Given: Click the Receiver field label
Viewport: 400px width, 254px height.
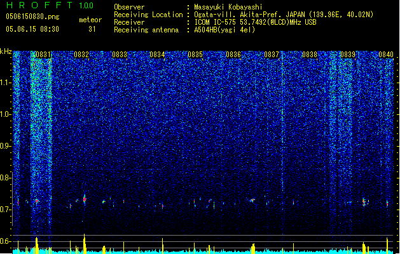Looking at the screenshot, I should pos(129,22).
